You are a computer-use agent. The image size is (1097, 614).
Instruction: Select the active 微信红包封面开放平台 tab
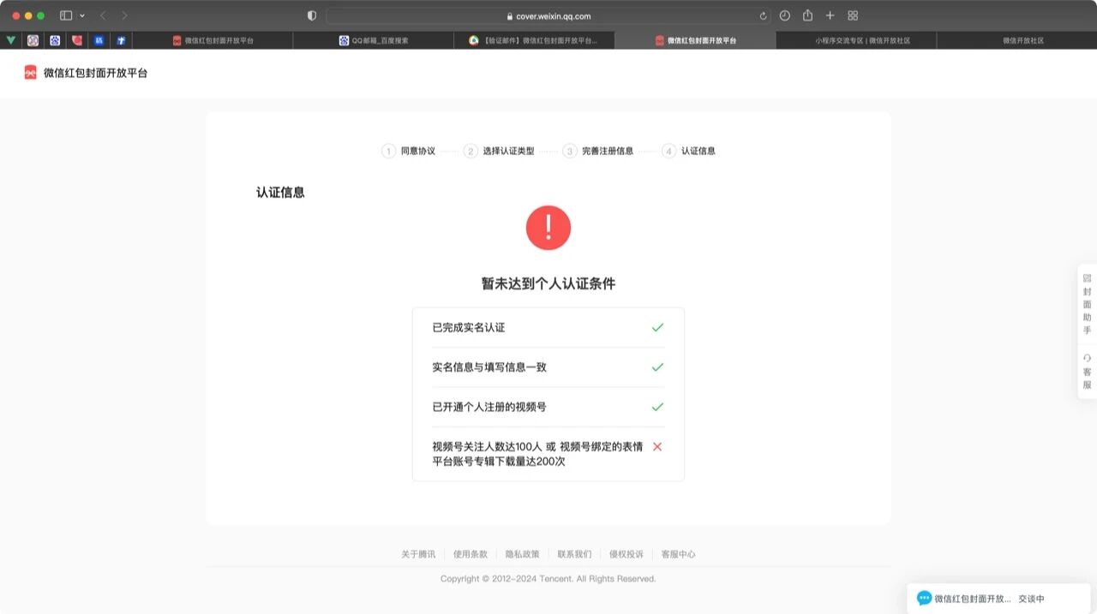tap(695, 40)
